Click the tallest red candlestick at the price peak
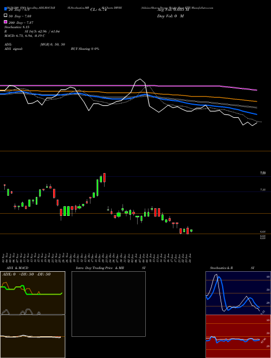271x358 pixels. click(105, 178)
